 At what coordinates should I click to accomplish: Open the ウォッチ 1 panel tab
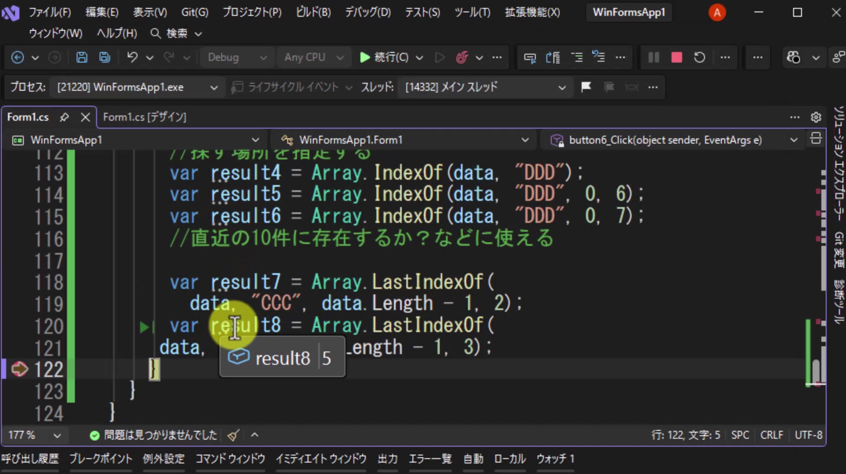click(x=555, y=459)
